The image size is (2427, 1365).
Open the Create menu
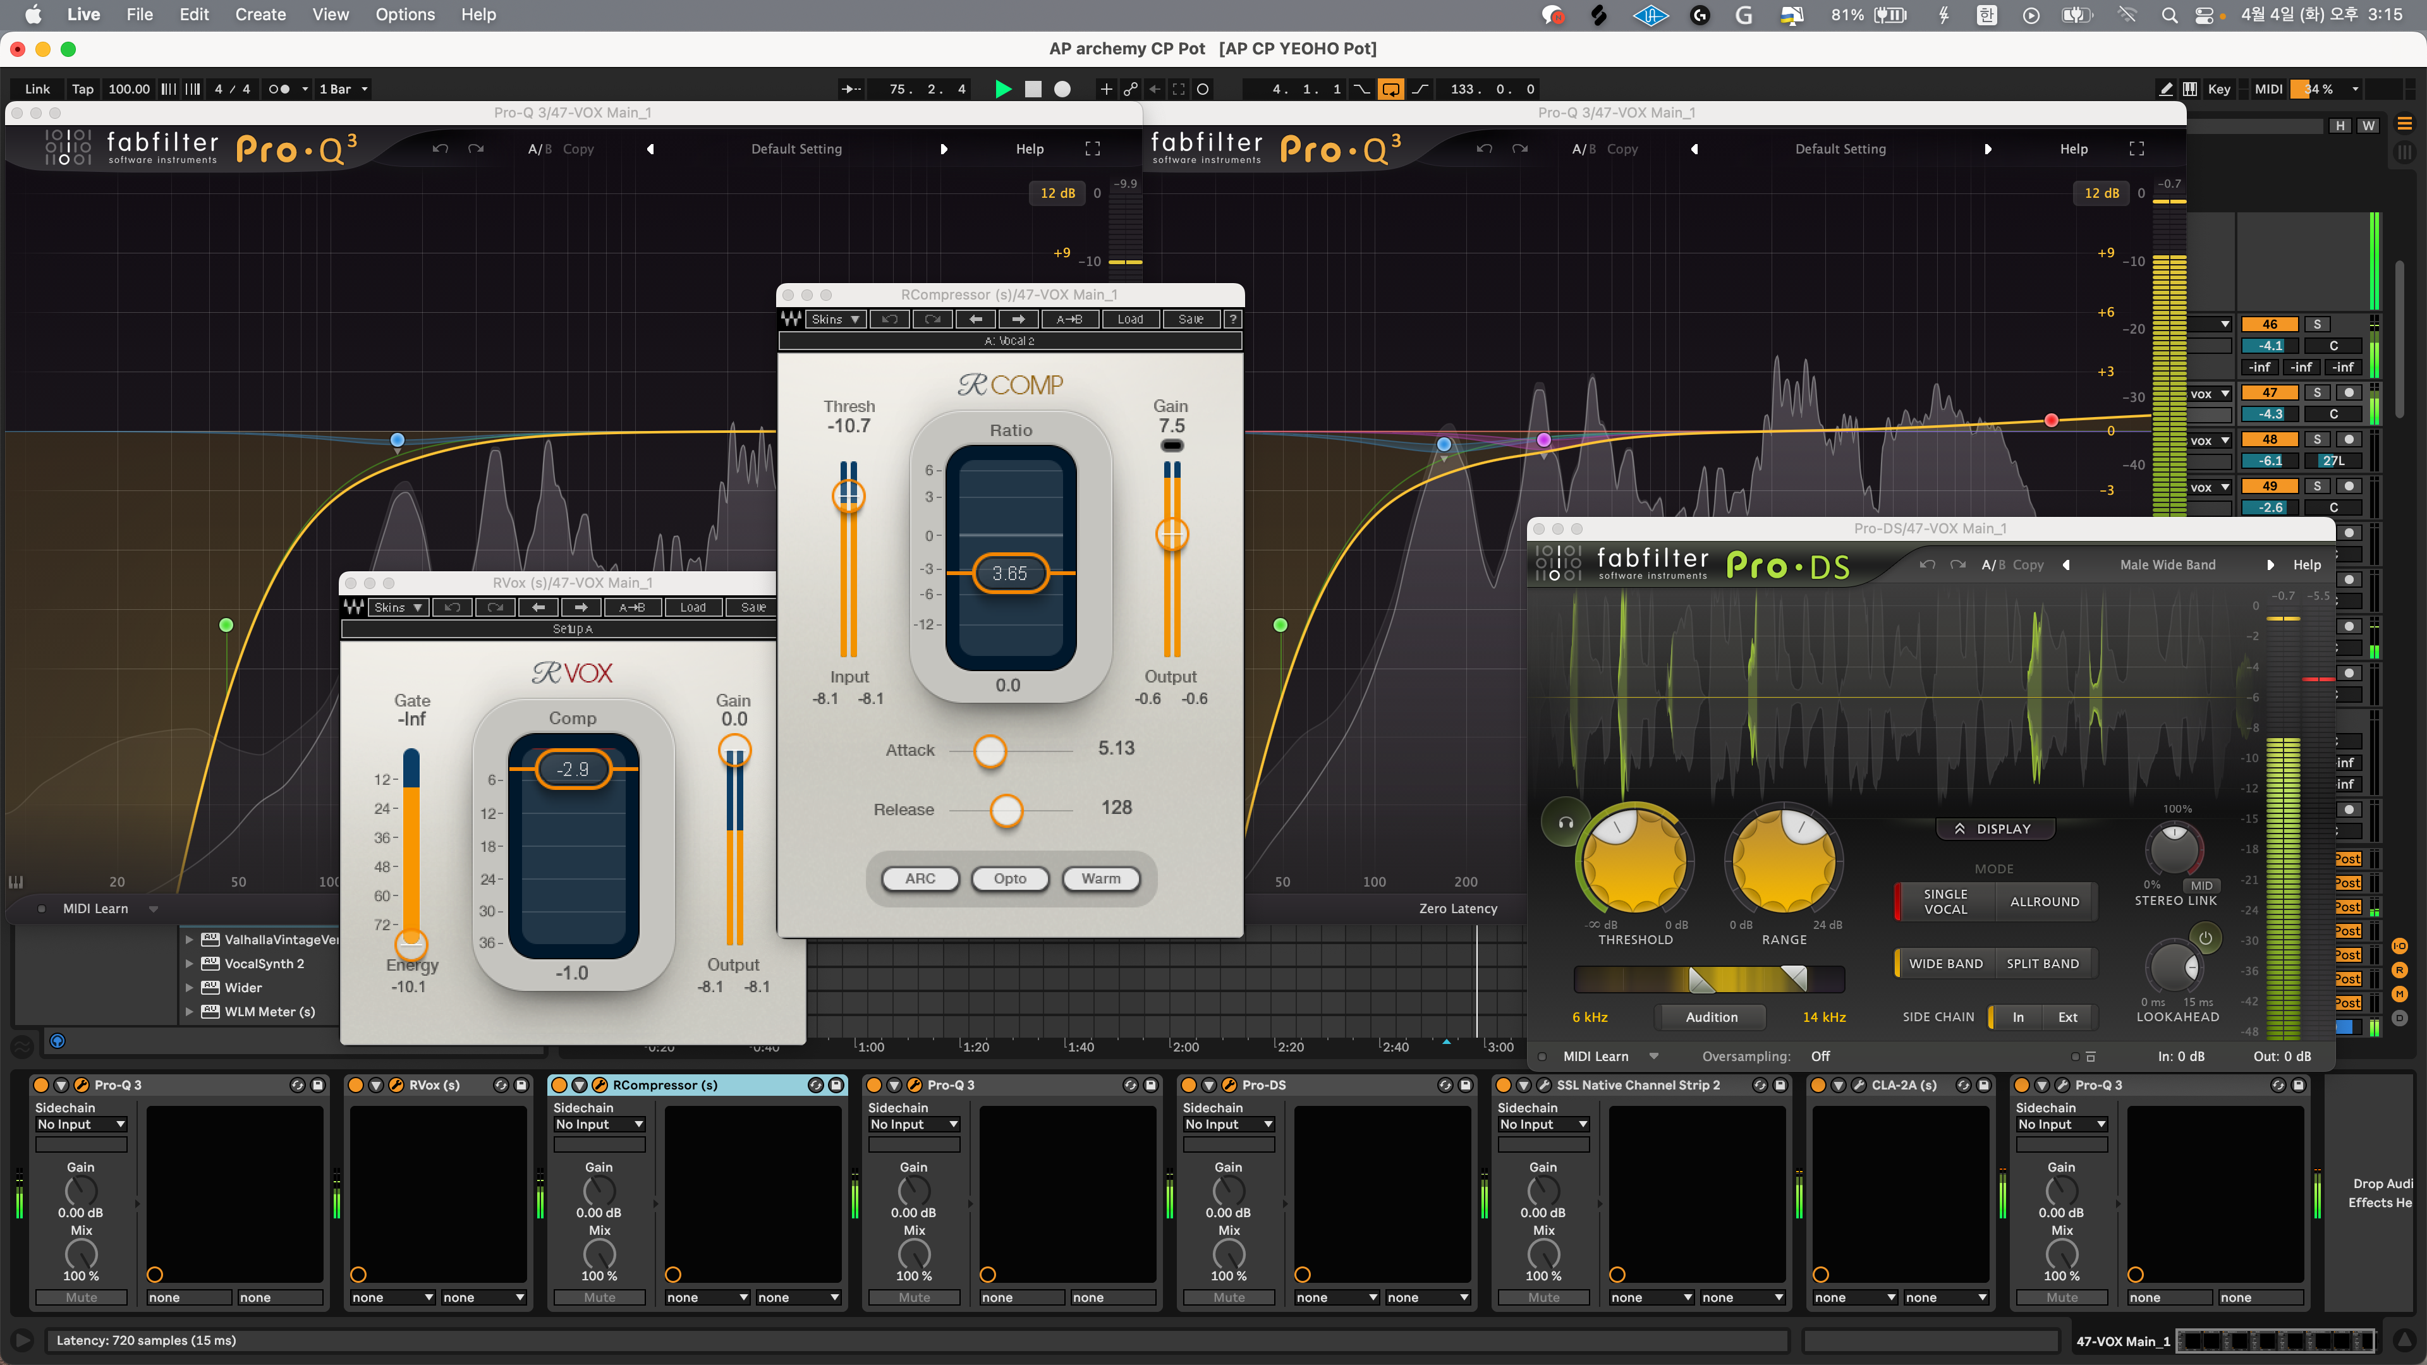pos(260,14)
